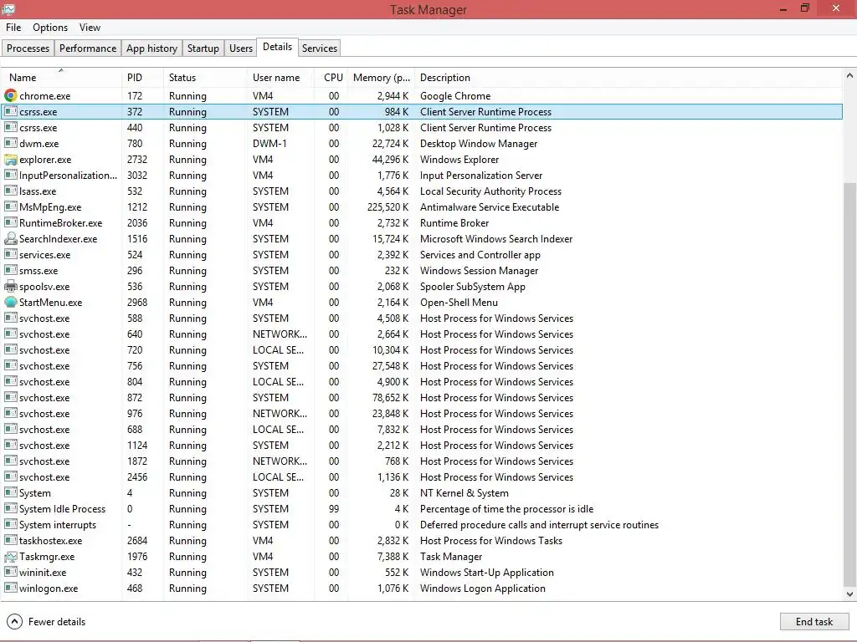This screenshot has height=642, width=857.
Task: Switch to the Startup tab
Action: click(203, 48)
